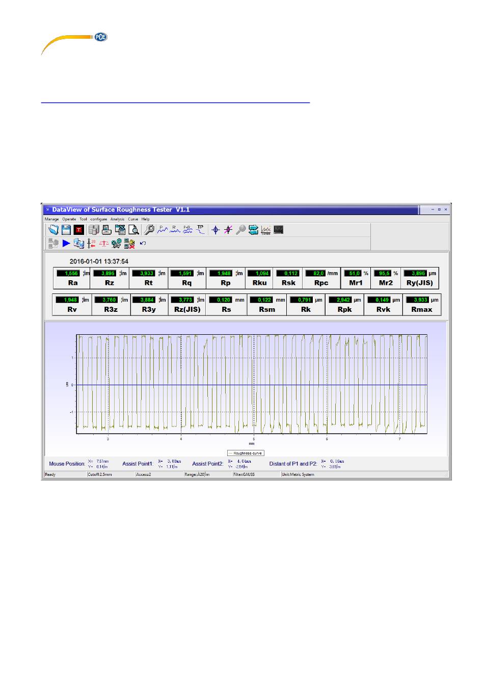Click the export table icon
Screen dimensions: 484x695
click(120, 230)
